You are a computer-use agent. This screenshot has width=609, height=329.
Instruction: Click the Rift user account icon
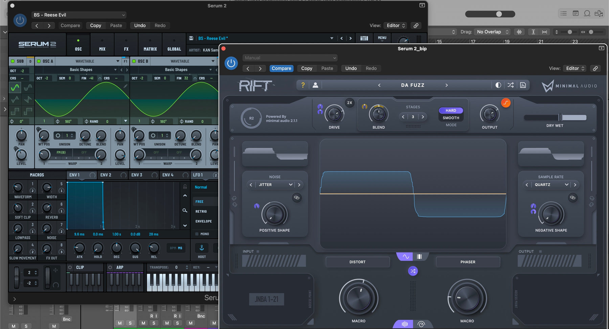click(x=315, y=85)
